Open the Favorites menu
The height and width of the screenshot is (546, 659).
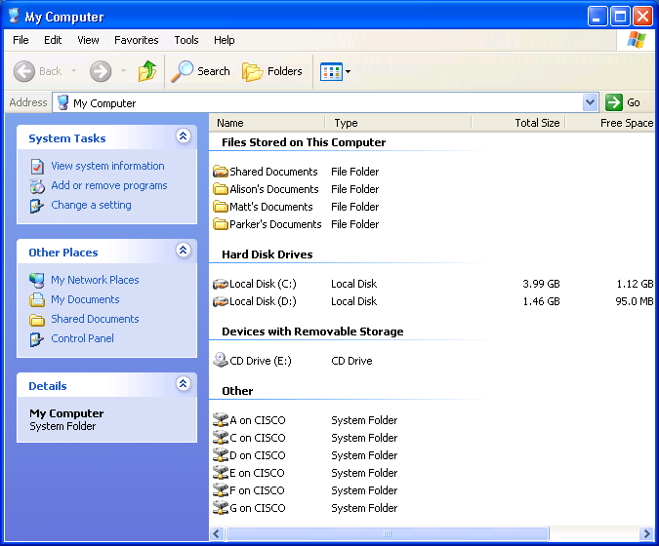click(x=136, y=40)
